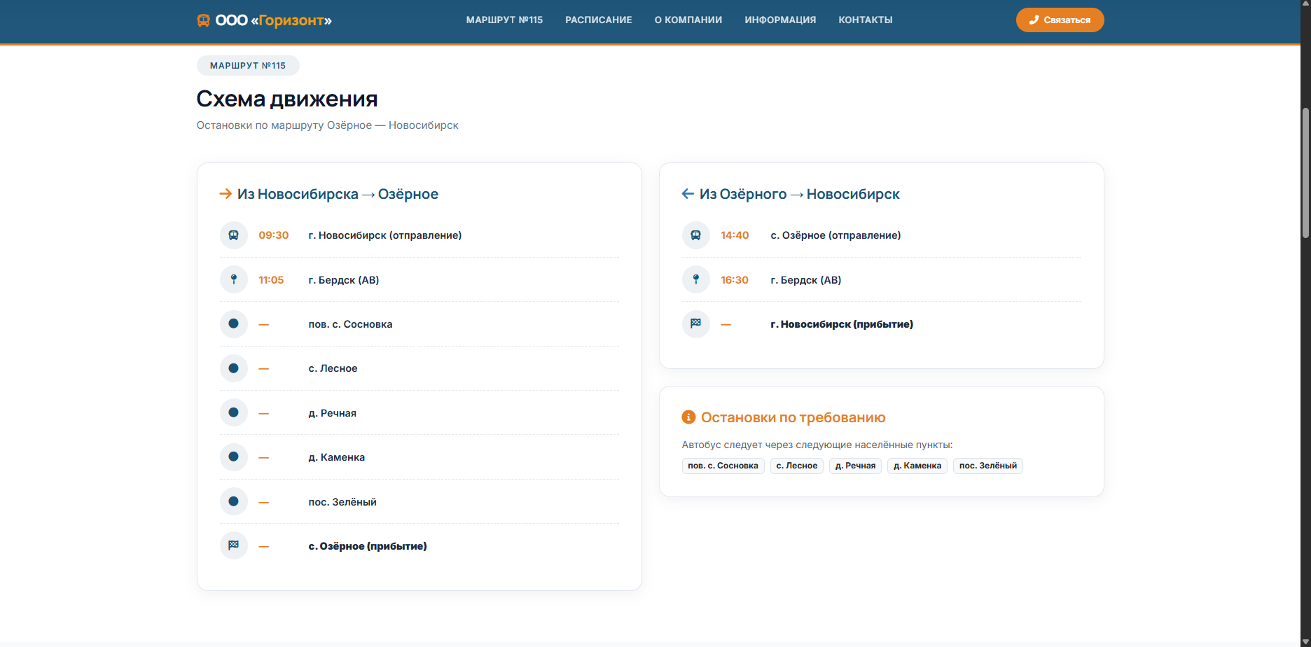Click the пос. Зелёный tag chip
Screen dimensions: 1311x647
(x=988, y=466)
